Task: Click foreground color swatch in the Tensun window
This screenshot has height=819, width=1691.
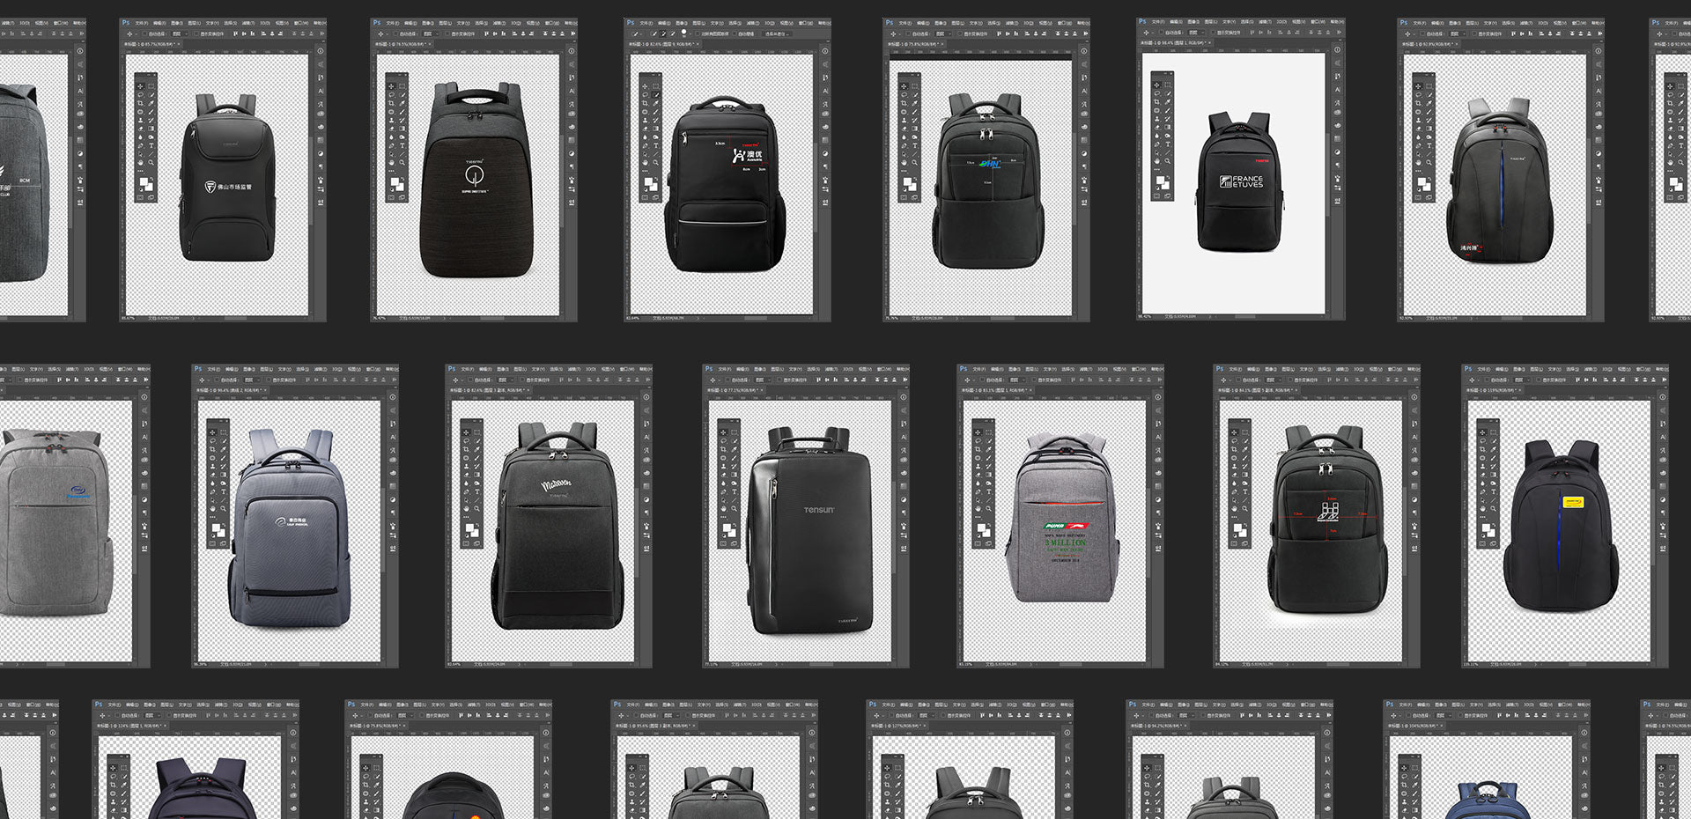Action: point(727,528)
